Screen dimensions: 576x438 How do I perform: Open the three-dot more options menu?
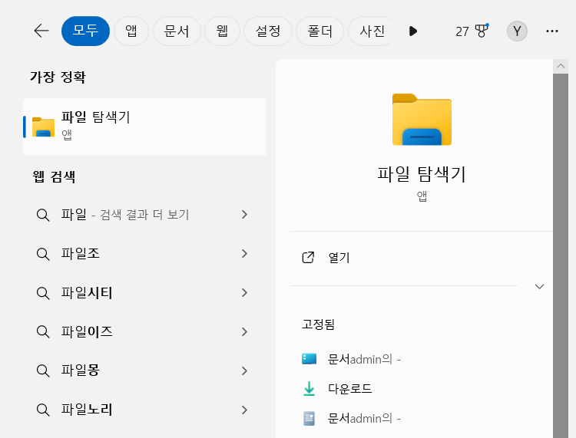(551, 31)
